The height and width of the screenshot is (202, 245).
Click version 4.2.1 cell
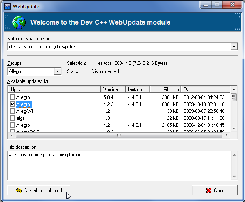tap(108, 125)
